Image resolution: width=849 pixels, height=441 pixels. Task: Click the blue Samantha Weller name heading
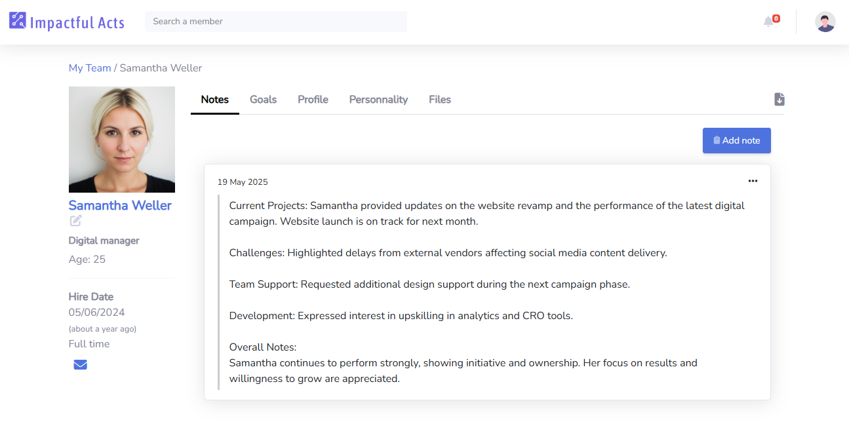[120, 205]
